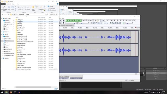
Task: Open the Properties dropdown arrow
Action: coord(41,10)
